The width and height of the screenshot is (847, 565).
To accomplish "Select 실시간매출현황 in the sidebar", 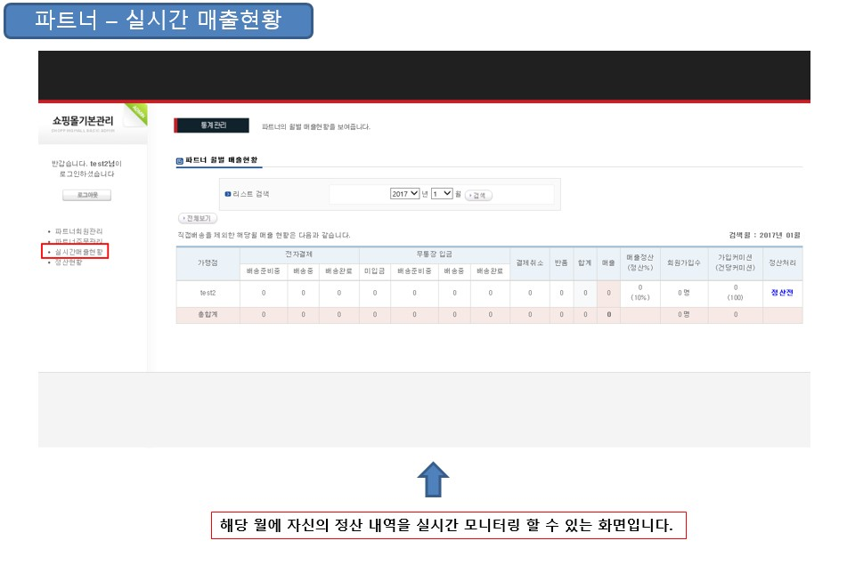I will point(78,252).
